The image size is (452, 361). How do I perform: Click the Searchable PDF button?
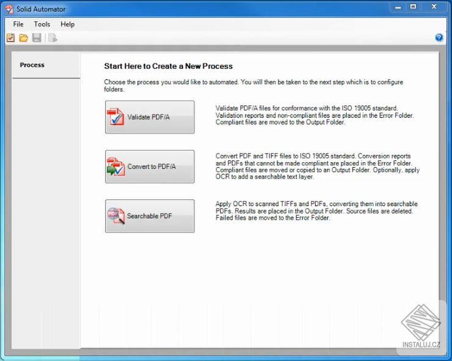(x=150, y=216)
